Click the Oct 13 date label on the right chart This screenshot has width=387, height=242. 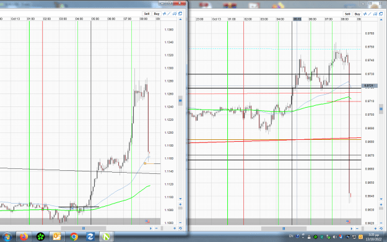pos(217,19)
